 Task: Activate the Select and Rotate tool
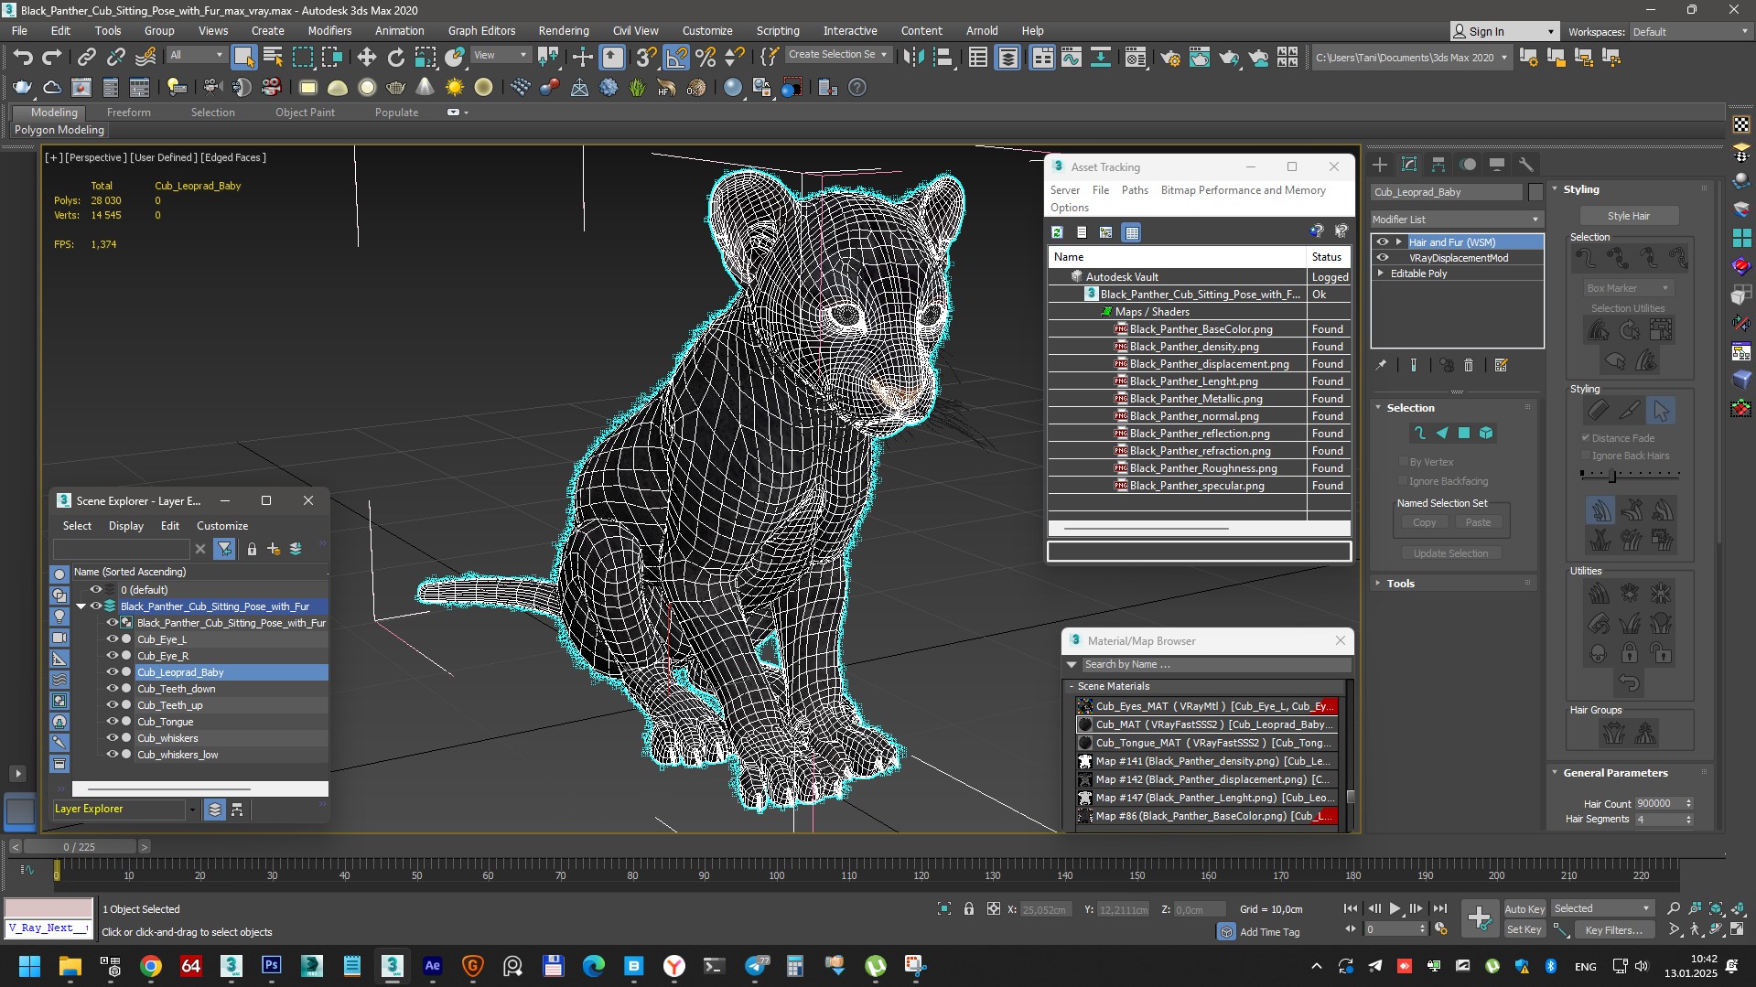395,58
